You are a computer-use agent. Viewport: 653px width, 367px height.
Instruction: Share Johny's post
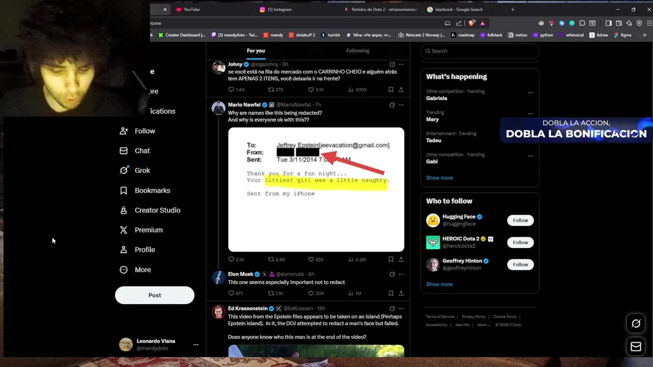(401, 90)
